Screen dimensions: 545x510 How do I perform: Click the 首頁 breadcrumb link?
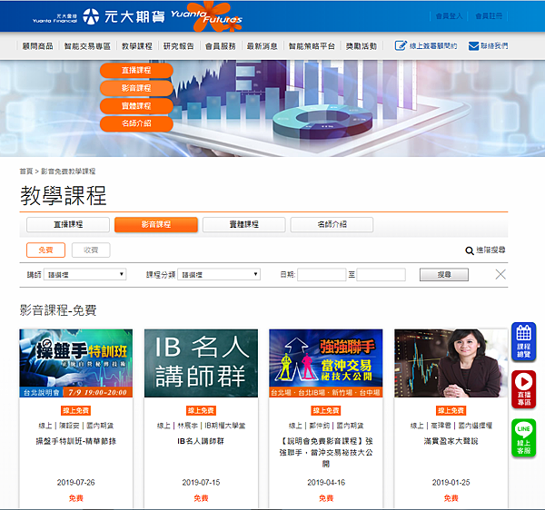coord(26,172)
